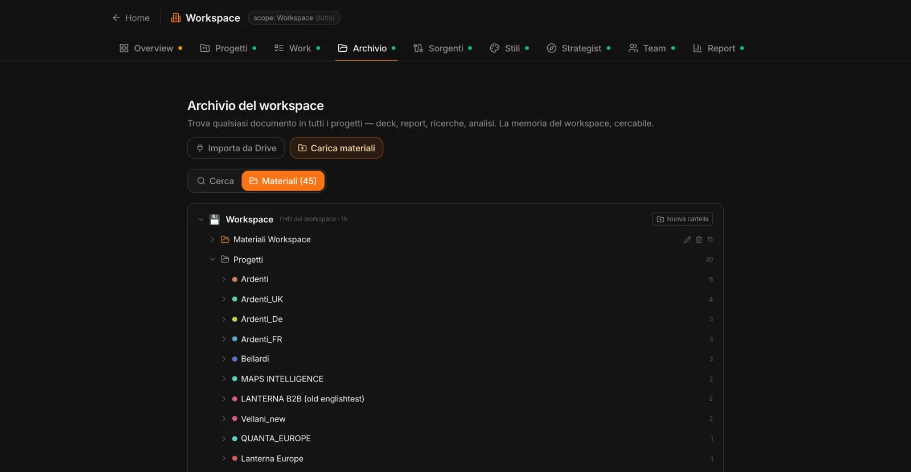
Task: Click the scope: Workspace (tutto) pill
Action: pyautogui.click(x=294, y=18)
